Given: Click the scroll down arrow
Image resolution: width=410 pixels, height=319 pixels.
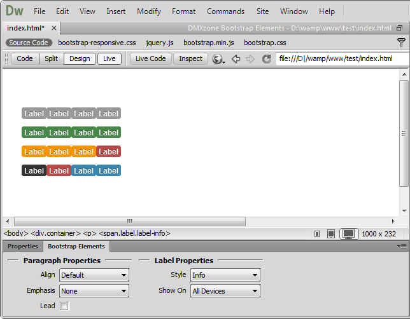Looking at the screenshot, I should [x=404, y=211].
